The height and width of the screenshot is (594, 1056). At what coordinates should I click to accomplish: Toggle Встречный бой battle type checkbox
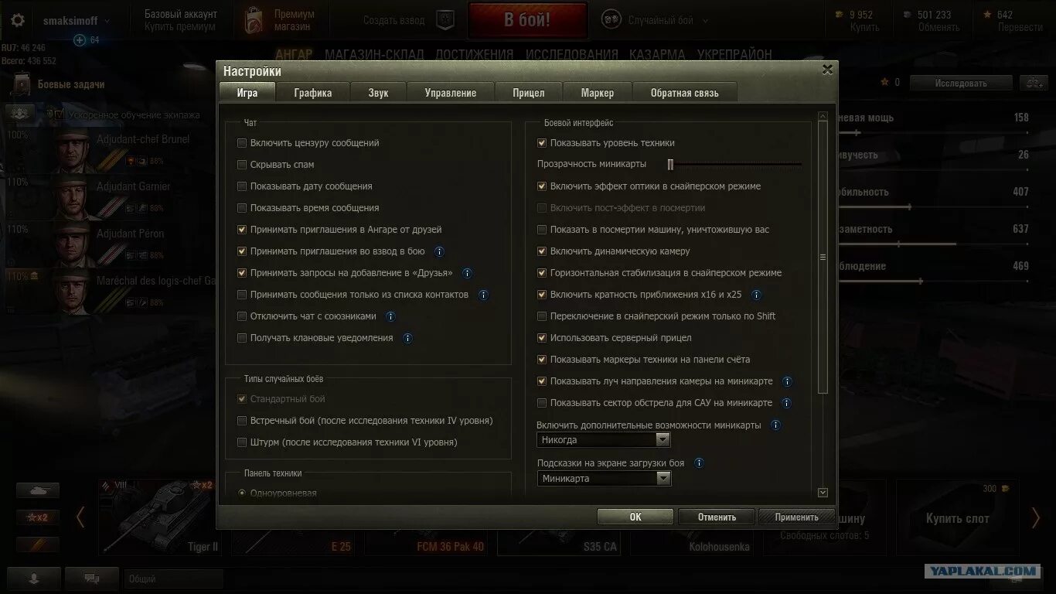[x=242, y=421]
